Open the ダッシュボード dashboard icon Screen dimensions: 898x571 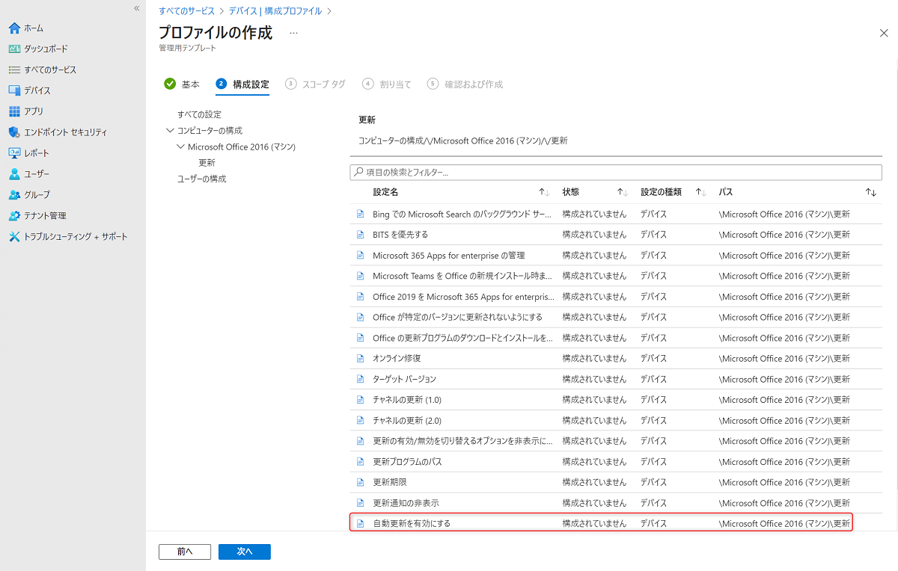(x=14, y=49)
